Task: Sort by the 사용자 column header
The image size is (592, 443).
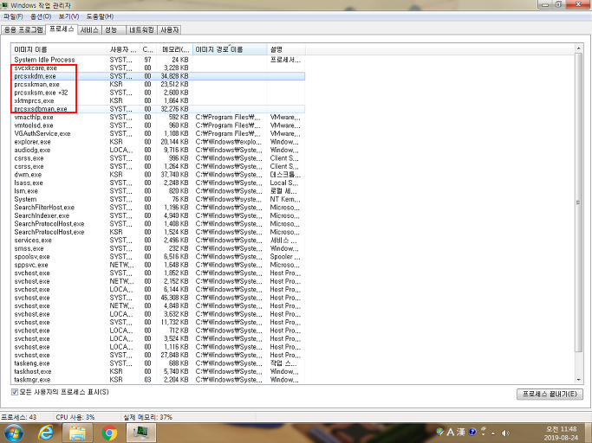Action: [123, 49]
